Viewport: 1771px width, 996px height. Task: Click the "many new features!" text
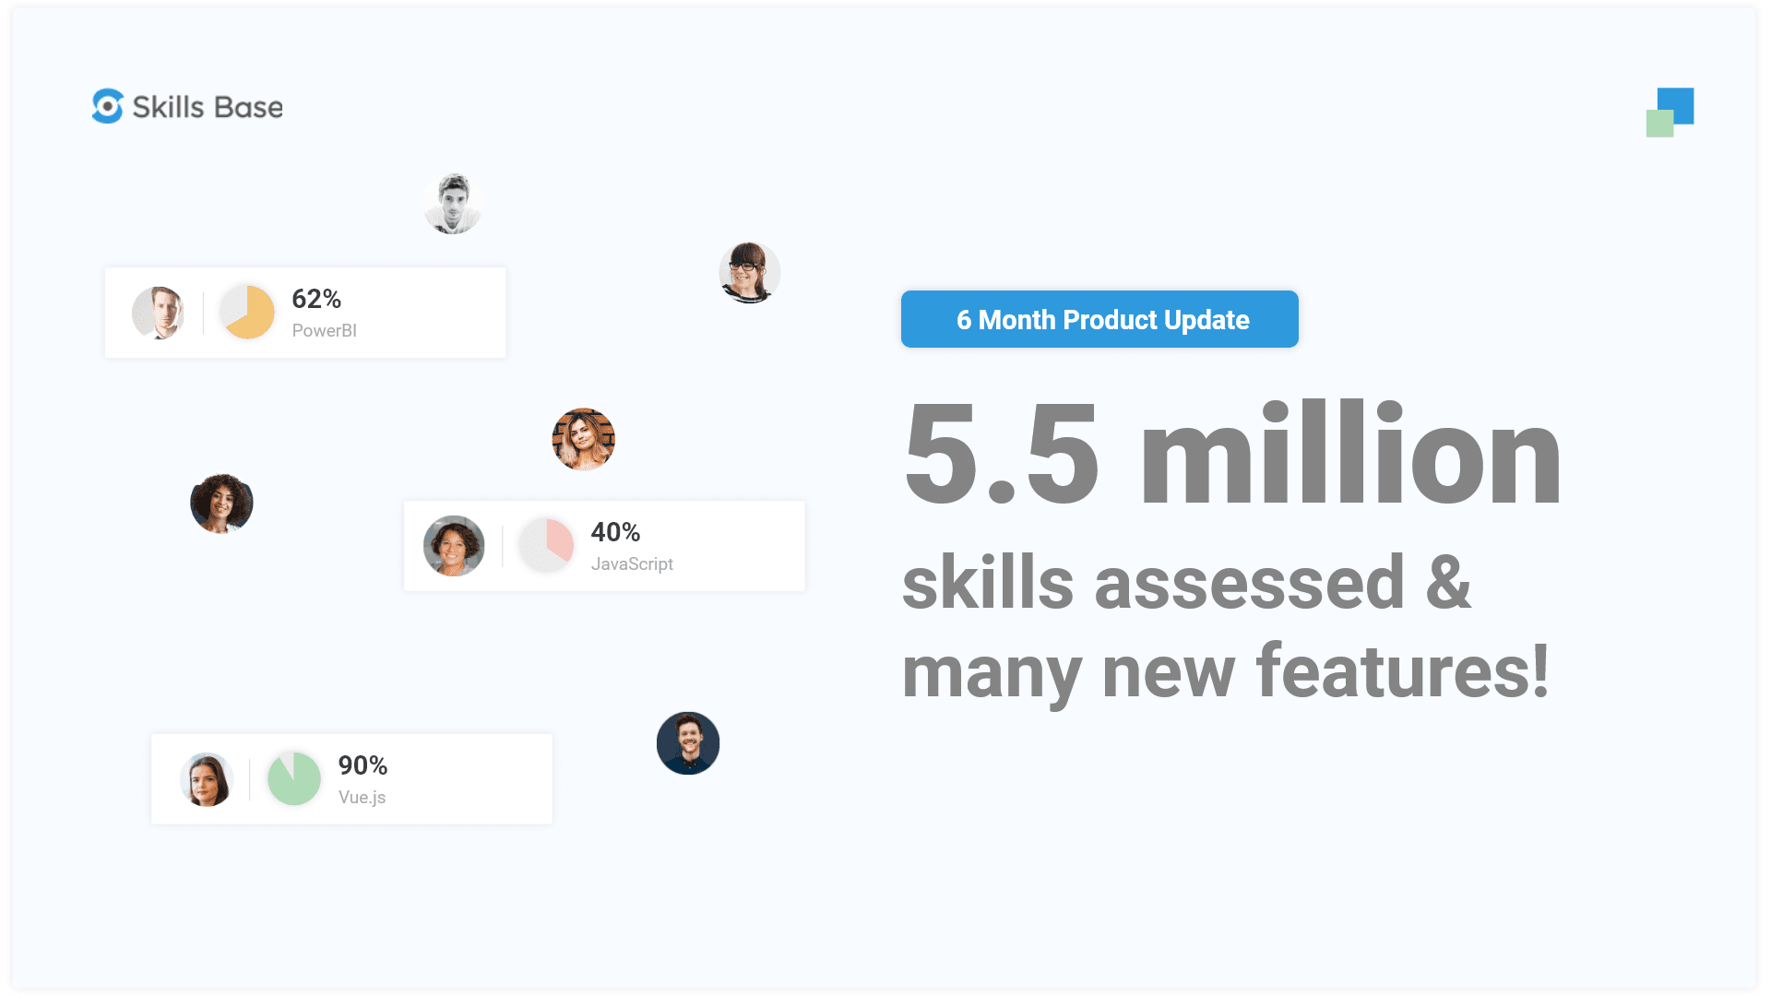point(1225,671)
